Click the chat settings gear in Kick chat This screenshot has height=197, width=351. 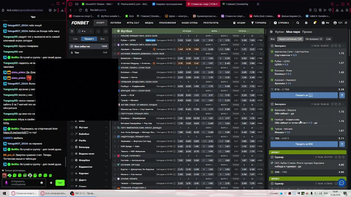(x=51, y=183)
